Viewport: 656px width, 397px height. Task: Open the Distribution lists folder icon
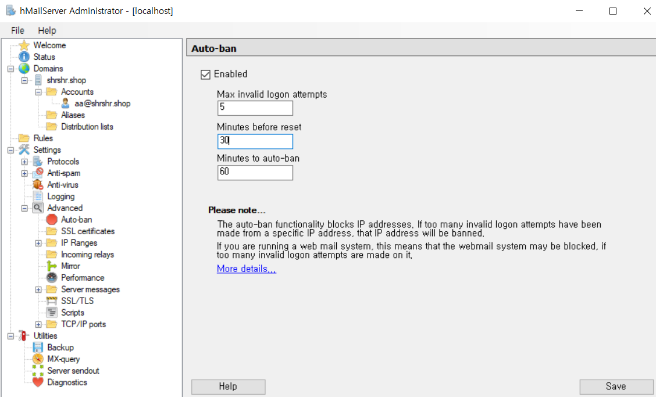point(51,126)
